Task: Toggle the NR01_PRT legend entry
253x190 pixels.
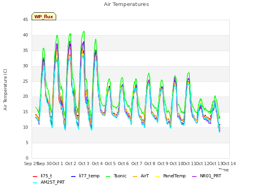Action: (x=207, y=176)
